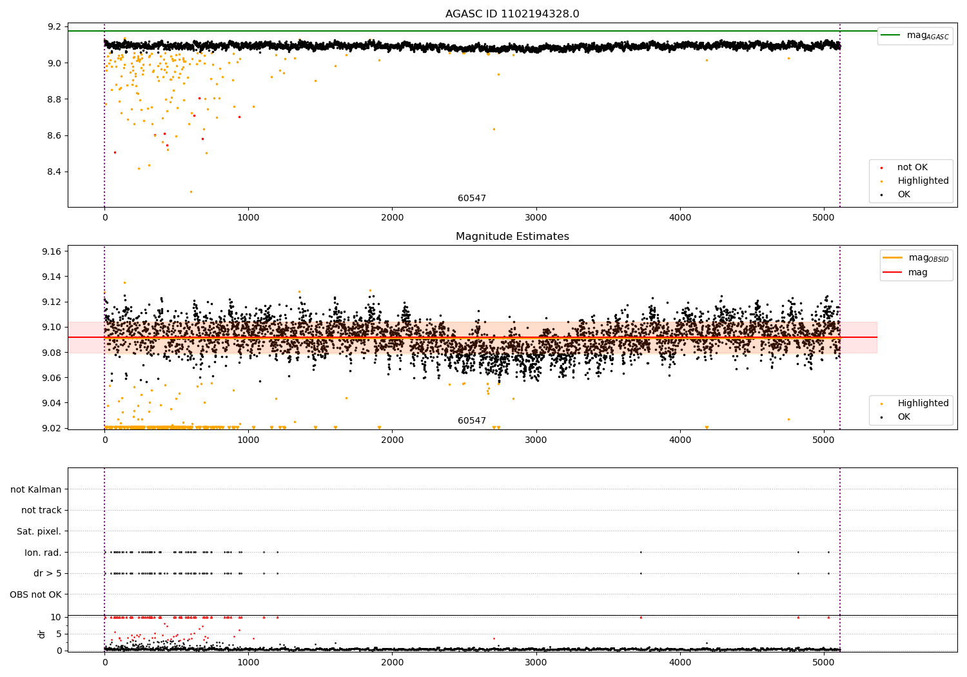The height and width of the screenshot is (677, 967).
Task: Click the y-axis tick '8.6'
Action: (55, 135)
